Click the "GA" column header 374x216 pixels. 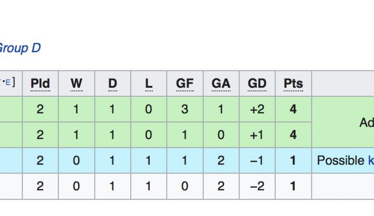[x=221, y=84]
